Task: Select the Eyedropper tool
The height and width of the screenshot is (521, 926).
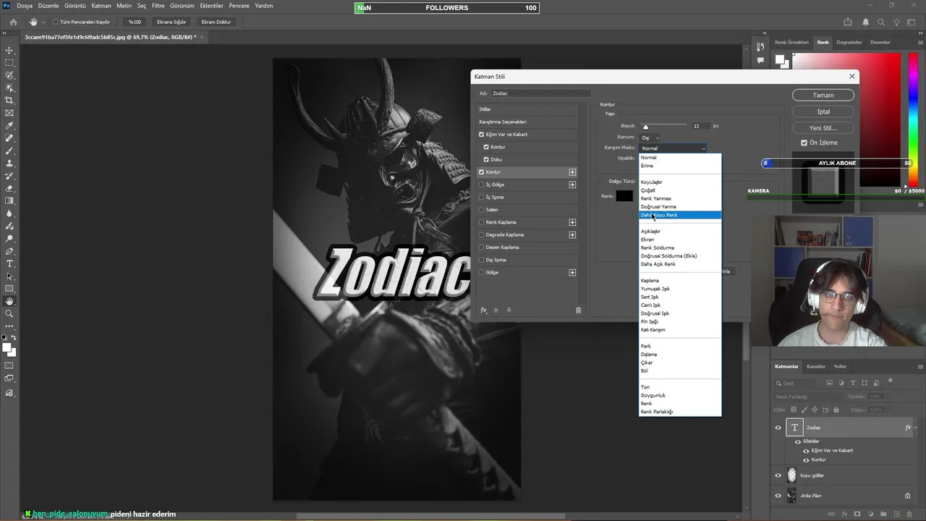Action: coord(9,126)
